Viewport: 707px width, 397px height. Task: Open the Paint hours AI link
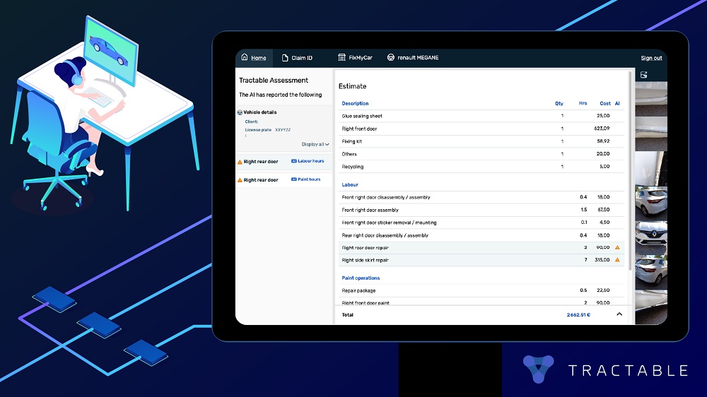click(x=307, y=179)
